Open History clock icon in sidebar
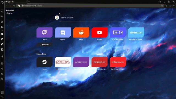The image size is (176, 99). pyautogui.click(x=2, y=68)
